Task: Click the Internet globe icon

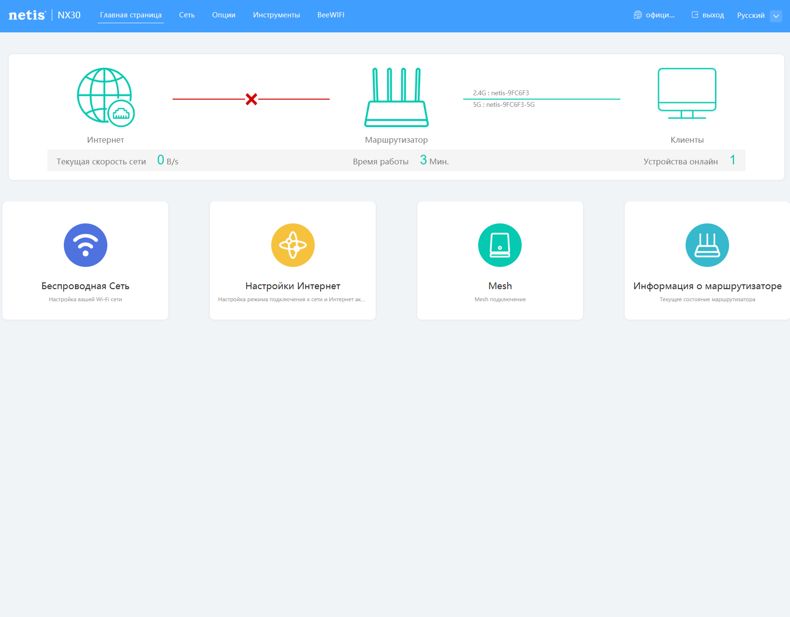Action: point(106,97)
